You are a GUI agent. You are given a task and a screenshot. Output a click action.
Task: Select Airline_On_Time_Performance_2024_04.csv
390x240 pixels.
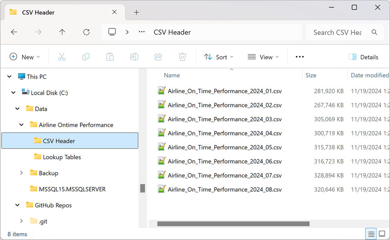(224, 133)
